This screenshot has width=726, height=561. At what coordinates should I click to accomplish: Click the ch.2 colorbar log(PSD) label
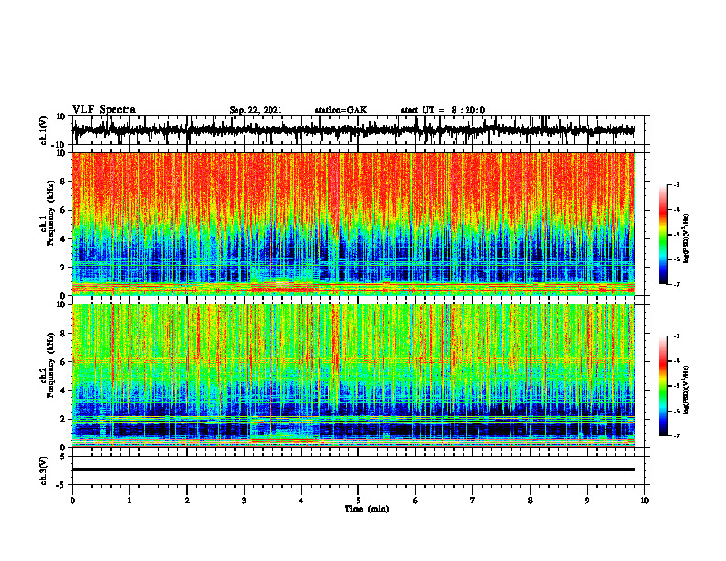[687, 390]
